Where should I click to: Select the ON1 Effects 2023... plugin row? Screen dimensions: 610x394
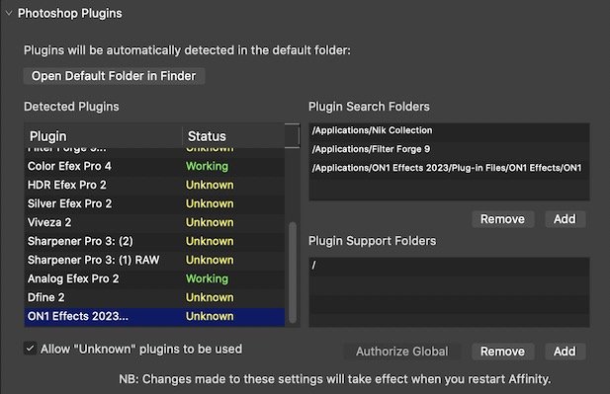point(154,316)
